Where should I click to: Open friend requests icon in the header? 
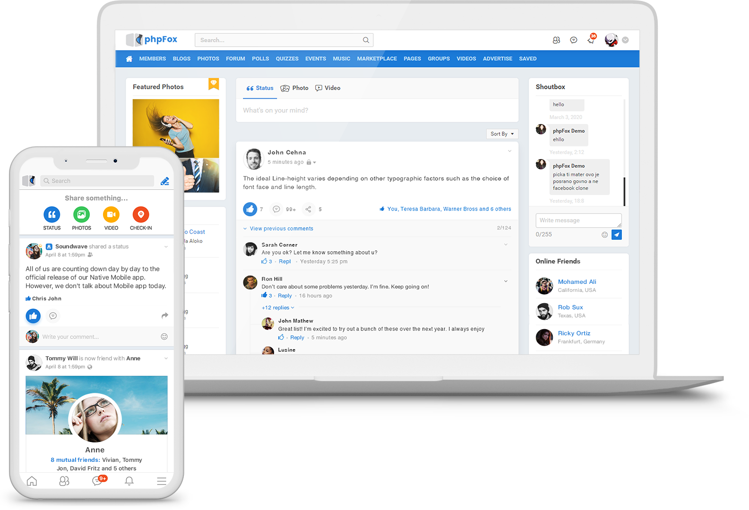(556, 40)
